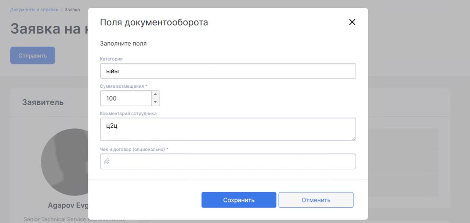Click the applicant's profile avatar
Viewport: 470px width, 223px height.
coord(64,162)
